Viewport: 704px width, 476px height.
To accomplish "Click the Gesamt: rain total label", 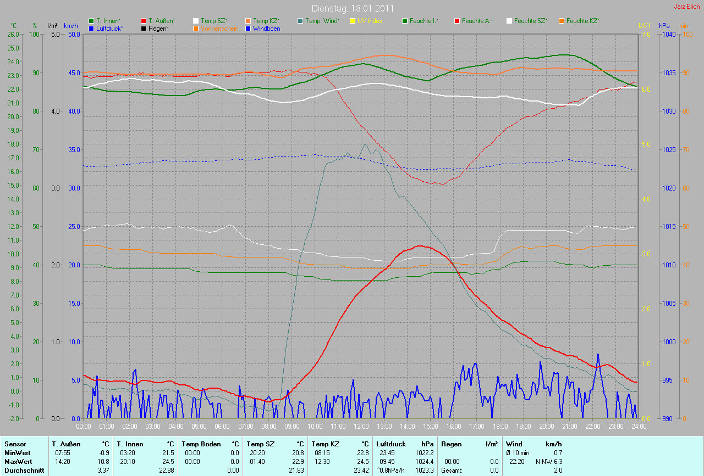I will [452, 471].
